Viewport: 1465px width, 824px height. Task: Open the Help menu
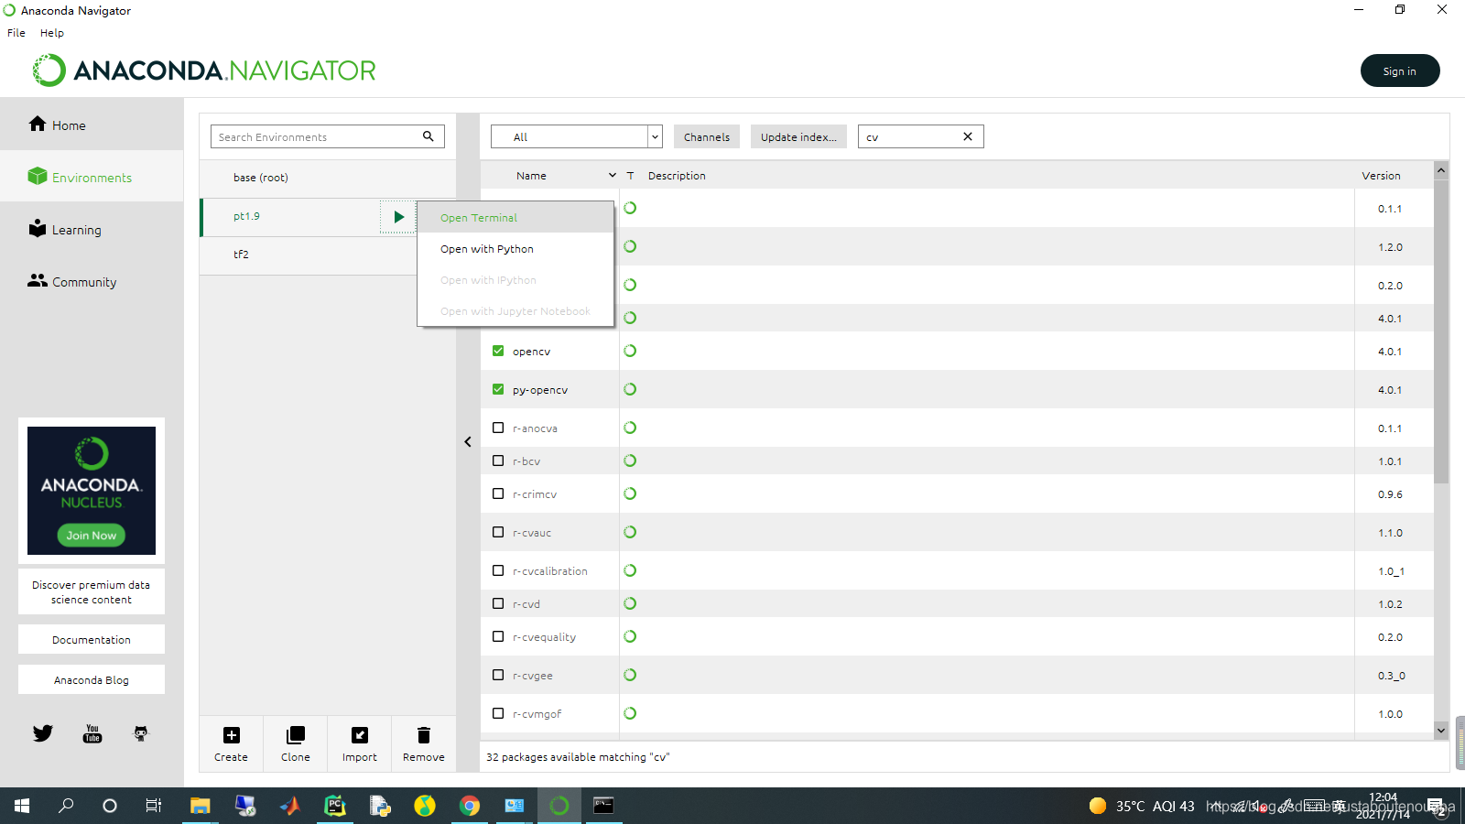pos(52,33)
